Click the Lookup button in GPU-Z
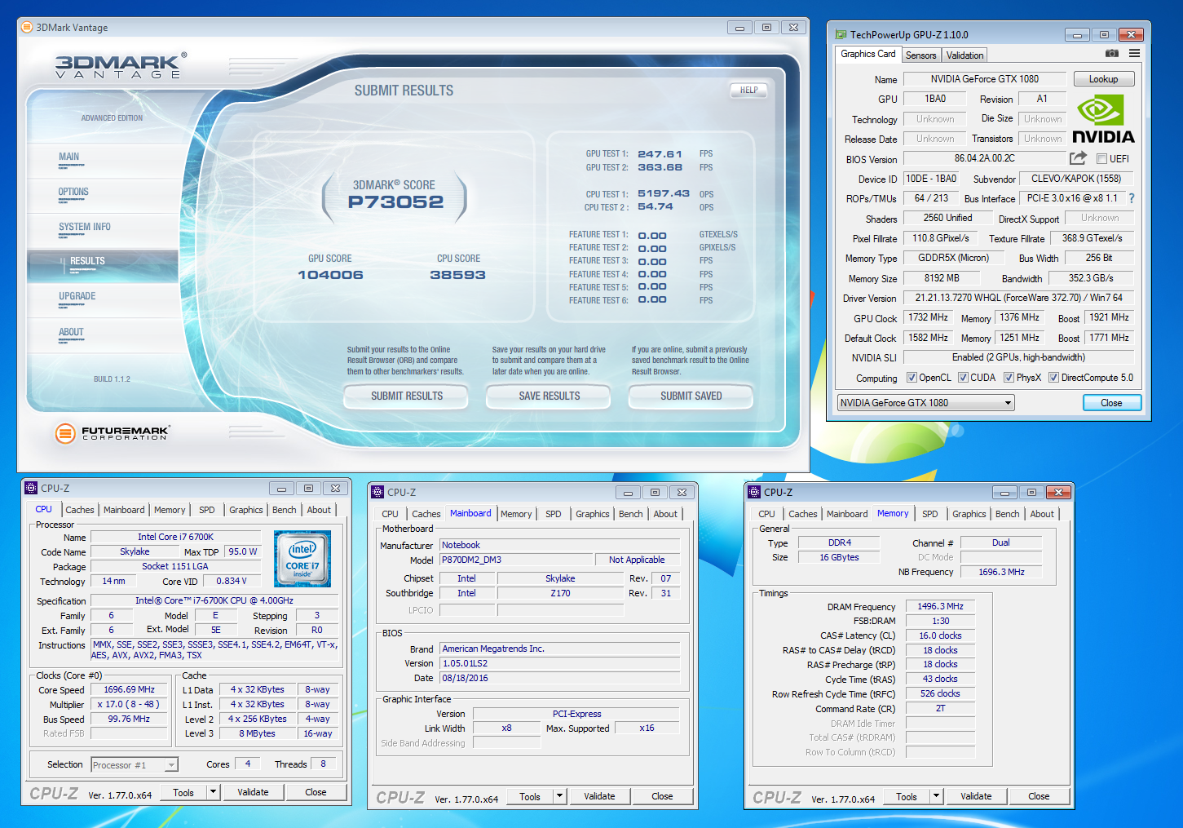This screenshot has width=1183, height=828. pyautogui.click(x=1103, y=79)
